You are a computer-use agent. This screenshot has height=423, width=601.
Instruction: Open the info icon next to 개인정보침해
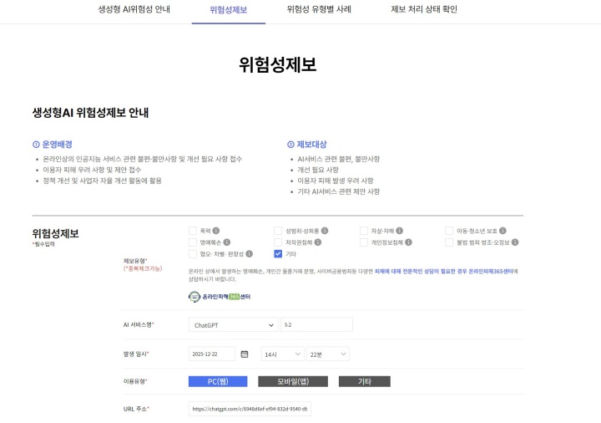(x=408, y=242)
